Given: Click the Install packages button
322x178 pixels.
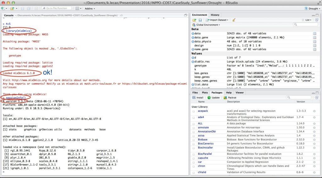Looking at the screenshot, I should [x=198, y=98].
